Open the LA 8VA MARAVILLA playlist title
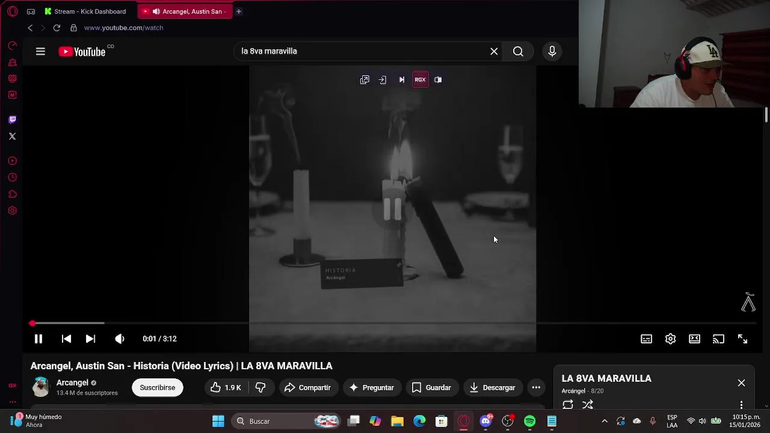Screen dimensions: 770x433 tap(606, 378)
